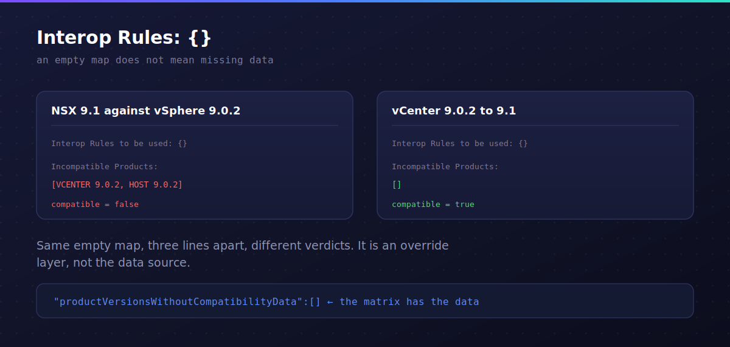
Task: Click the 'productVersionsWithoutCompatibilityData' code line
Action: (266, 301)
